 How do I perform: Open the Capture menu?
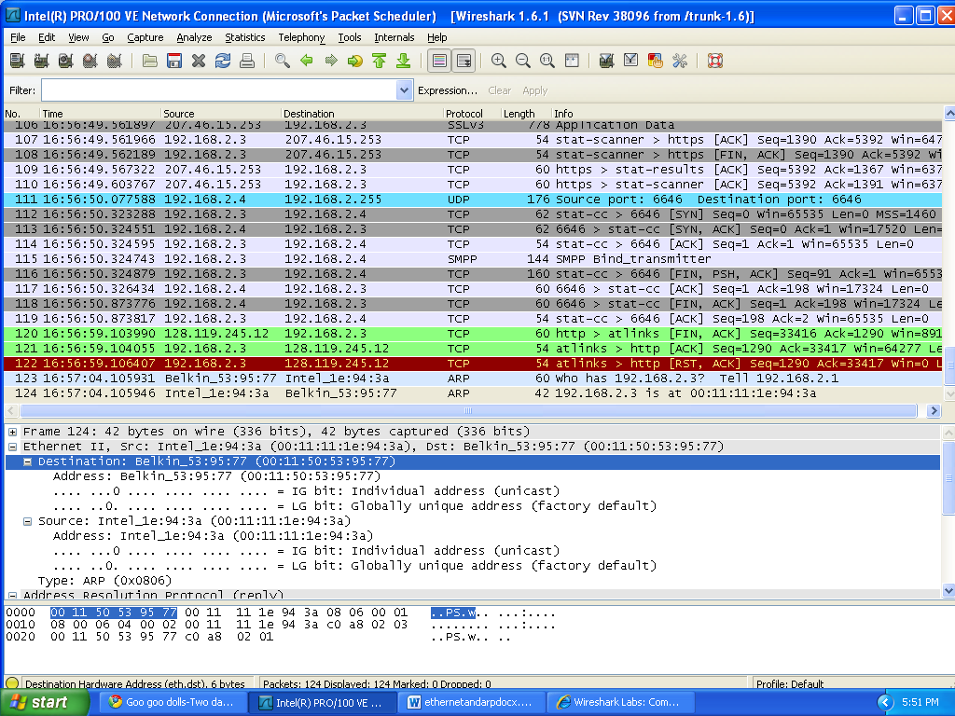pos(145,37)
